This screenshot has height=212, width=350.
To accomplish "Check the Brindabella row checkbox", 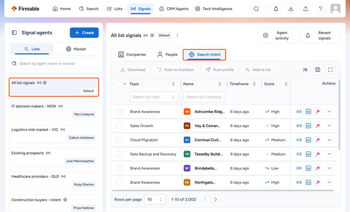I will pos(119,168).
